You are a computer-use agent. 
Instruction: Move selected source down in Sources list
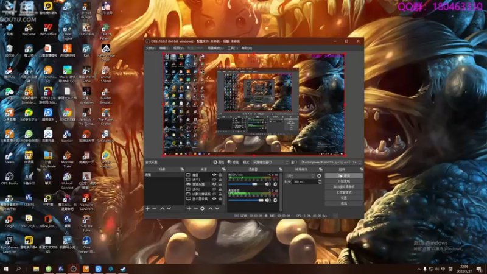217,208
